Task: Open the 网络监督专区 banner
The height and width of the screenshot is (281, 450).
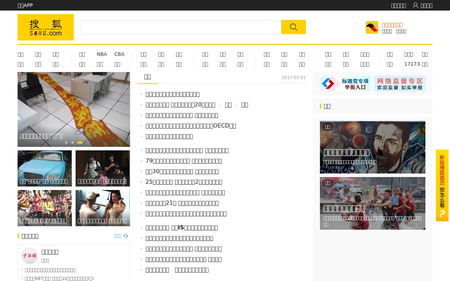Action: [x=400, y=84]
